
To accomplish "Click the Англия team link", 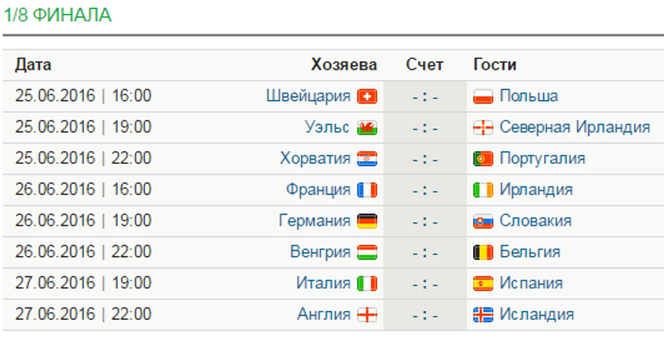I will pyautogui.click(x=324, y=314).
